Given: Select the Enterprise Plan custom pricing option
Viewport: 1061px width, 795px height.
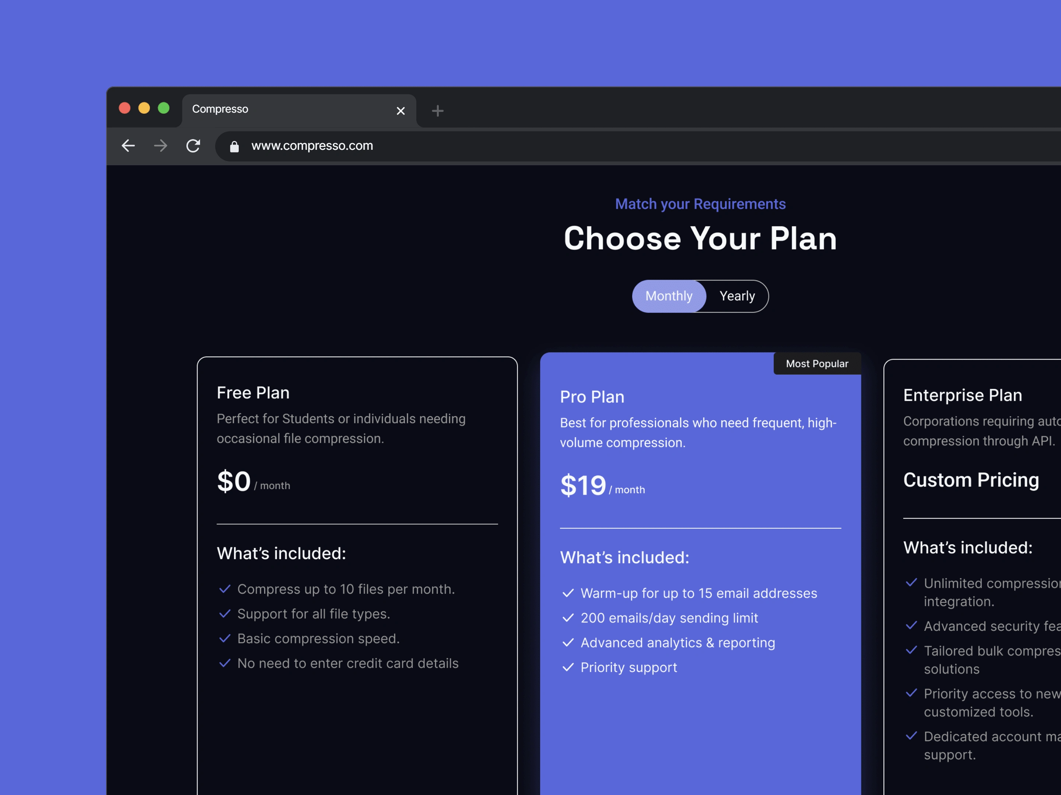Looking at the screenshot, I should tap(971, 479).
